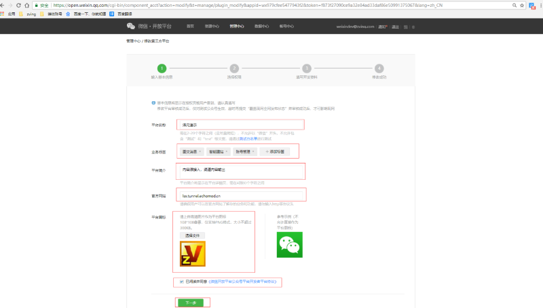Open the 百度一下 bookmark
This screenshot has height=308, width=543.
tap(86, 14)
